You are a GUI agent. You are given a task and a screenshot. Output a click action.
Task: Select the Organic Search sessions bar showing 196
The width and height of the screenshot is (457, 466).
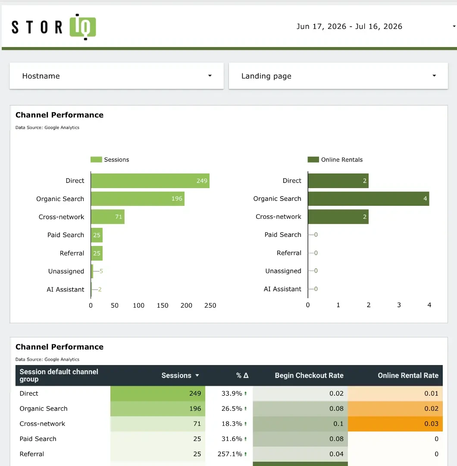pyautogui.click(x=138, y=198)
